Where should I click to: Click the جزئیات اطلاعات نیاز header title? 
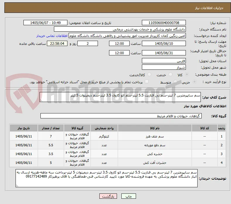209,8
